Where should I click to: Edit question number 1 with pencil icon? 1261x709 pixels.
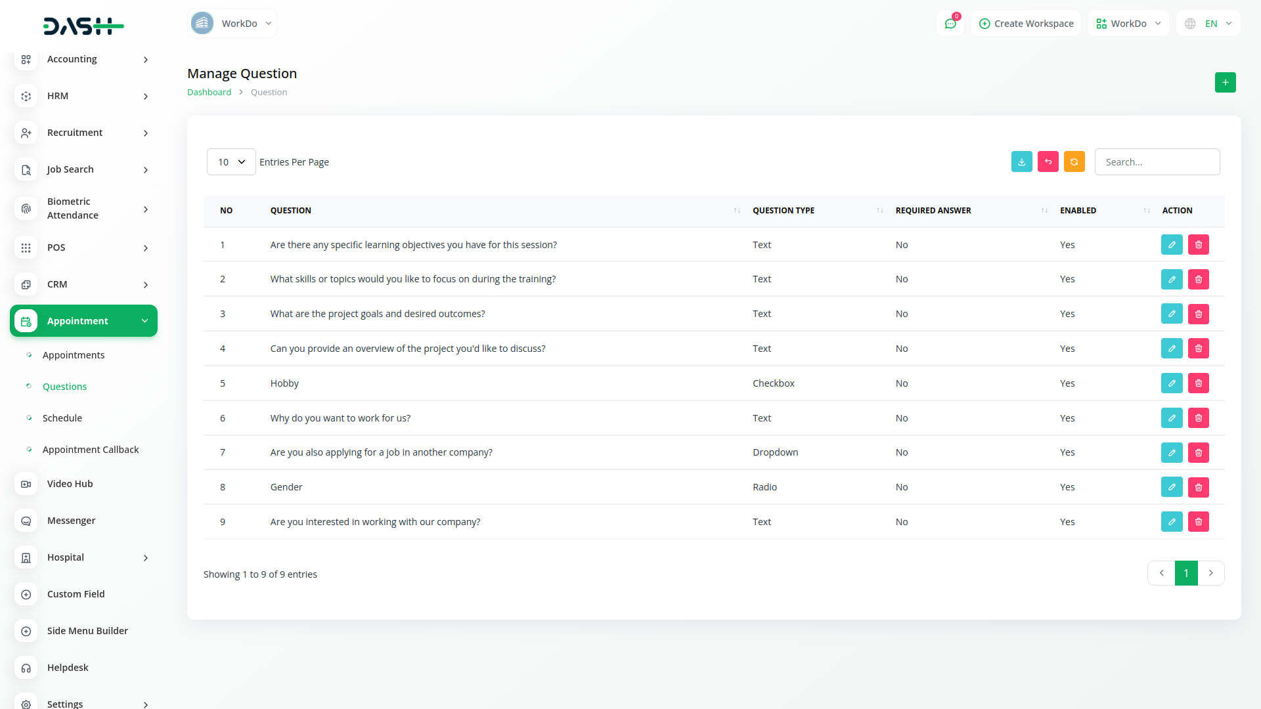coord(1171,245)
